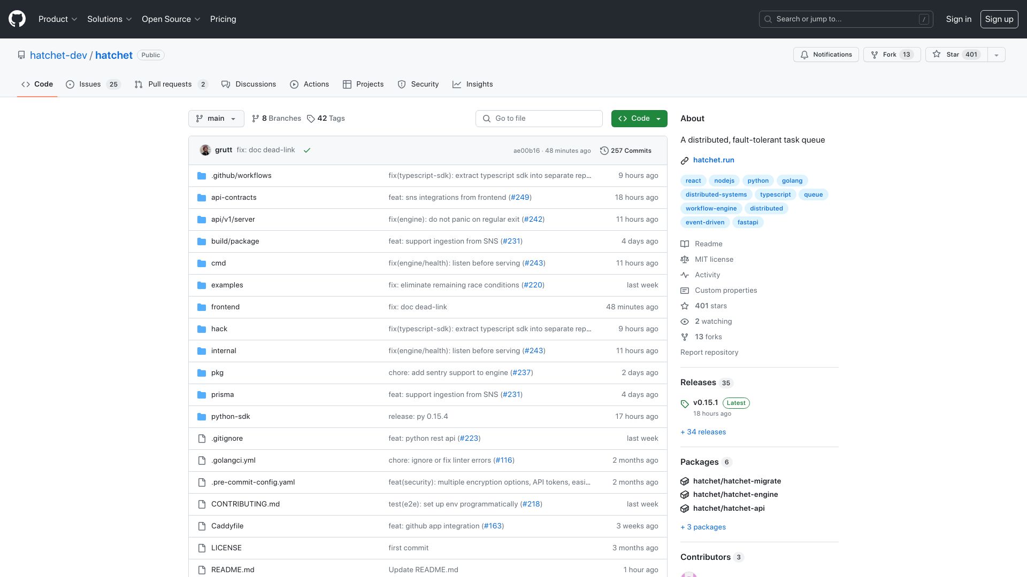The image size is (1027, 577).
Task: Click the repository icon before hatchet-dev
Action: point(21,55)
